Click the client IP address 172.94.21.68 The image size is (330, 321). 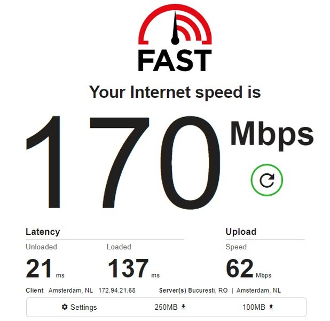pyautogui.click(x=117, y=290)
